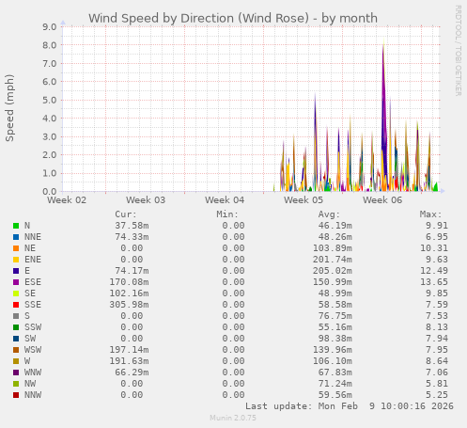Viewport: 467px width, 428px height.
Task: Click the NNE current value 74.33m
Action: pos(132,237)
